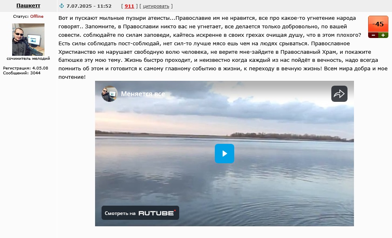Click the Offline status label
The image size is (392, 238).
click(37, 16)
